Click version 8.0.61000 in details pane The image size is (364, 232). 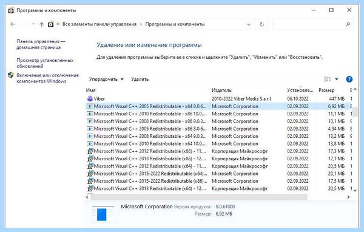(225, 206)
